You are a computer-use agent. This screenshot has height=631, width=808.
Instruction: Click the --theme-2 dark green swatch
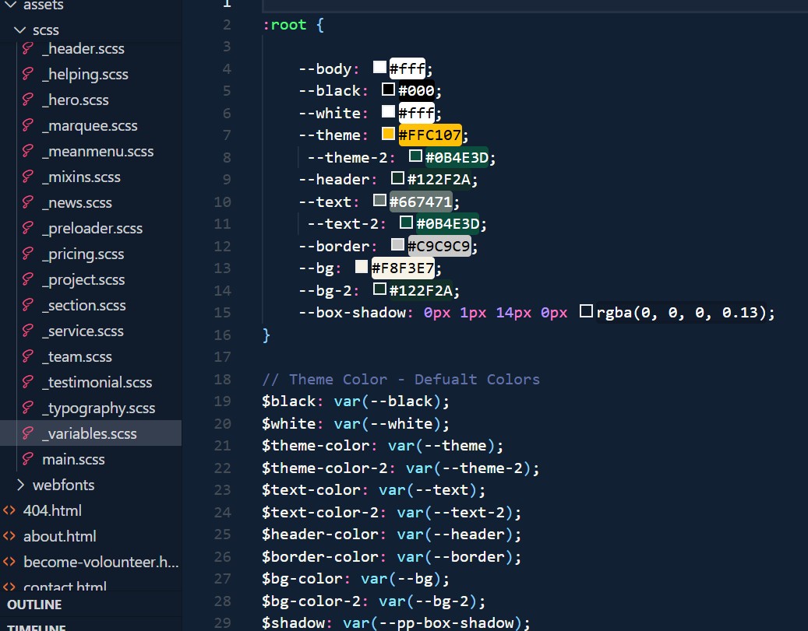(416, 156)
